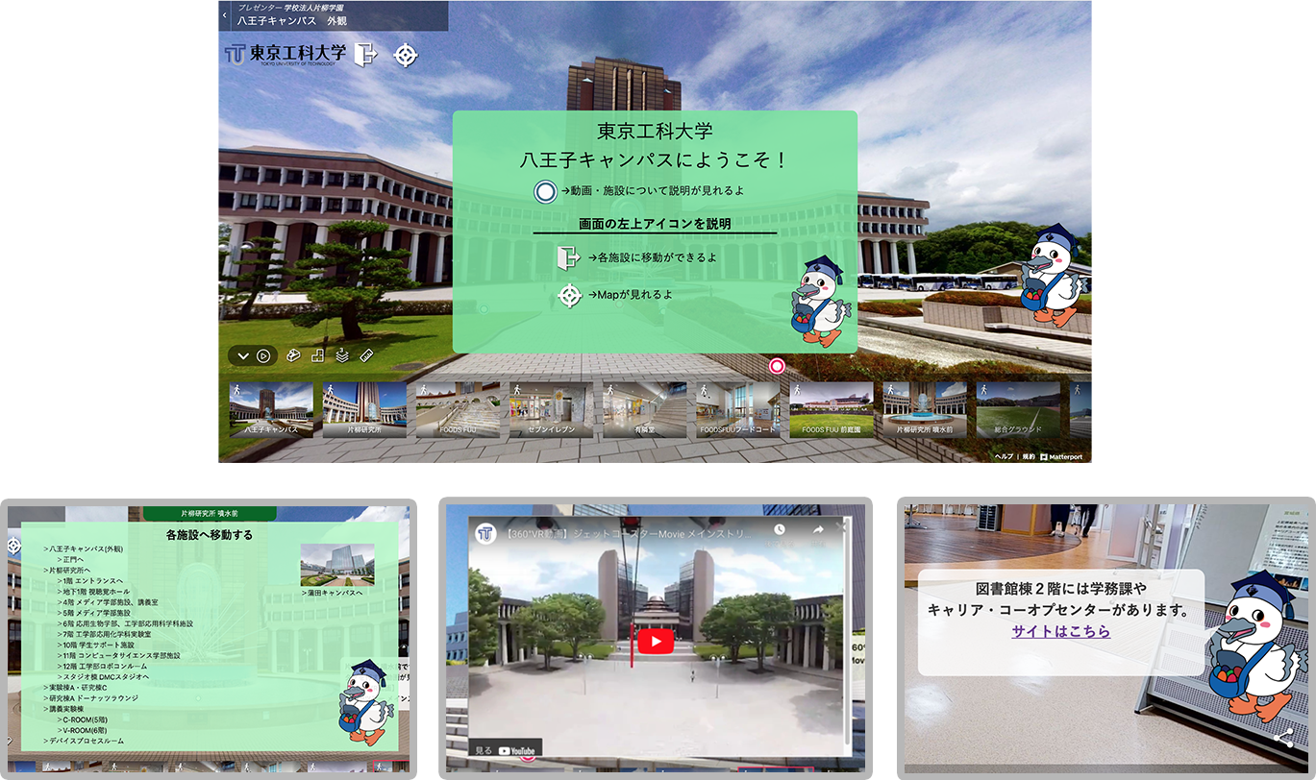Image resolution: width=1316 pixels, height=780 pixels.
Task: Click the YouTube share arrow icon
Action: point(818,529)
